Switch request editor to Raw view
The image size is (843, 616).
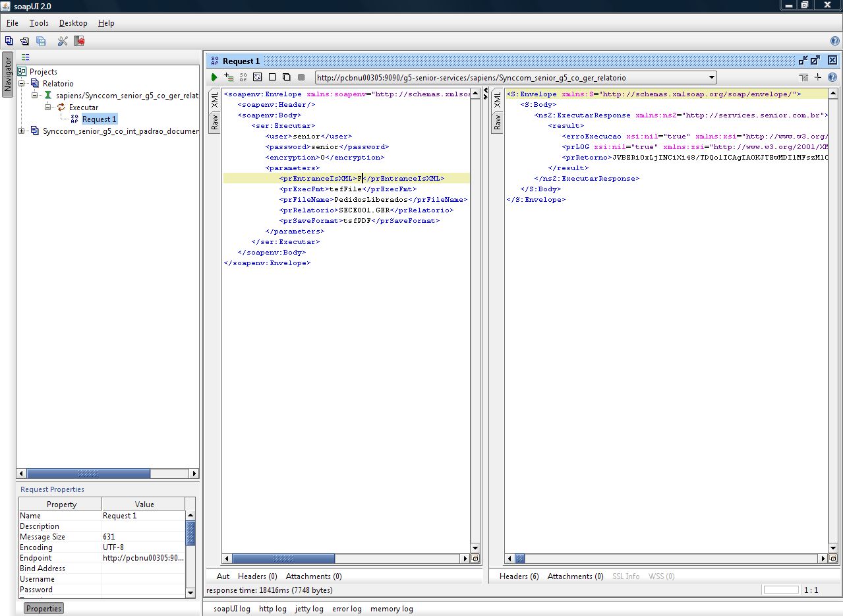point(214,122)
